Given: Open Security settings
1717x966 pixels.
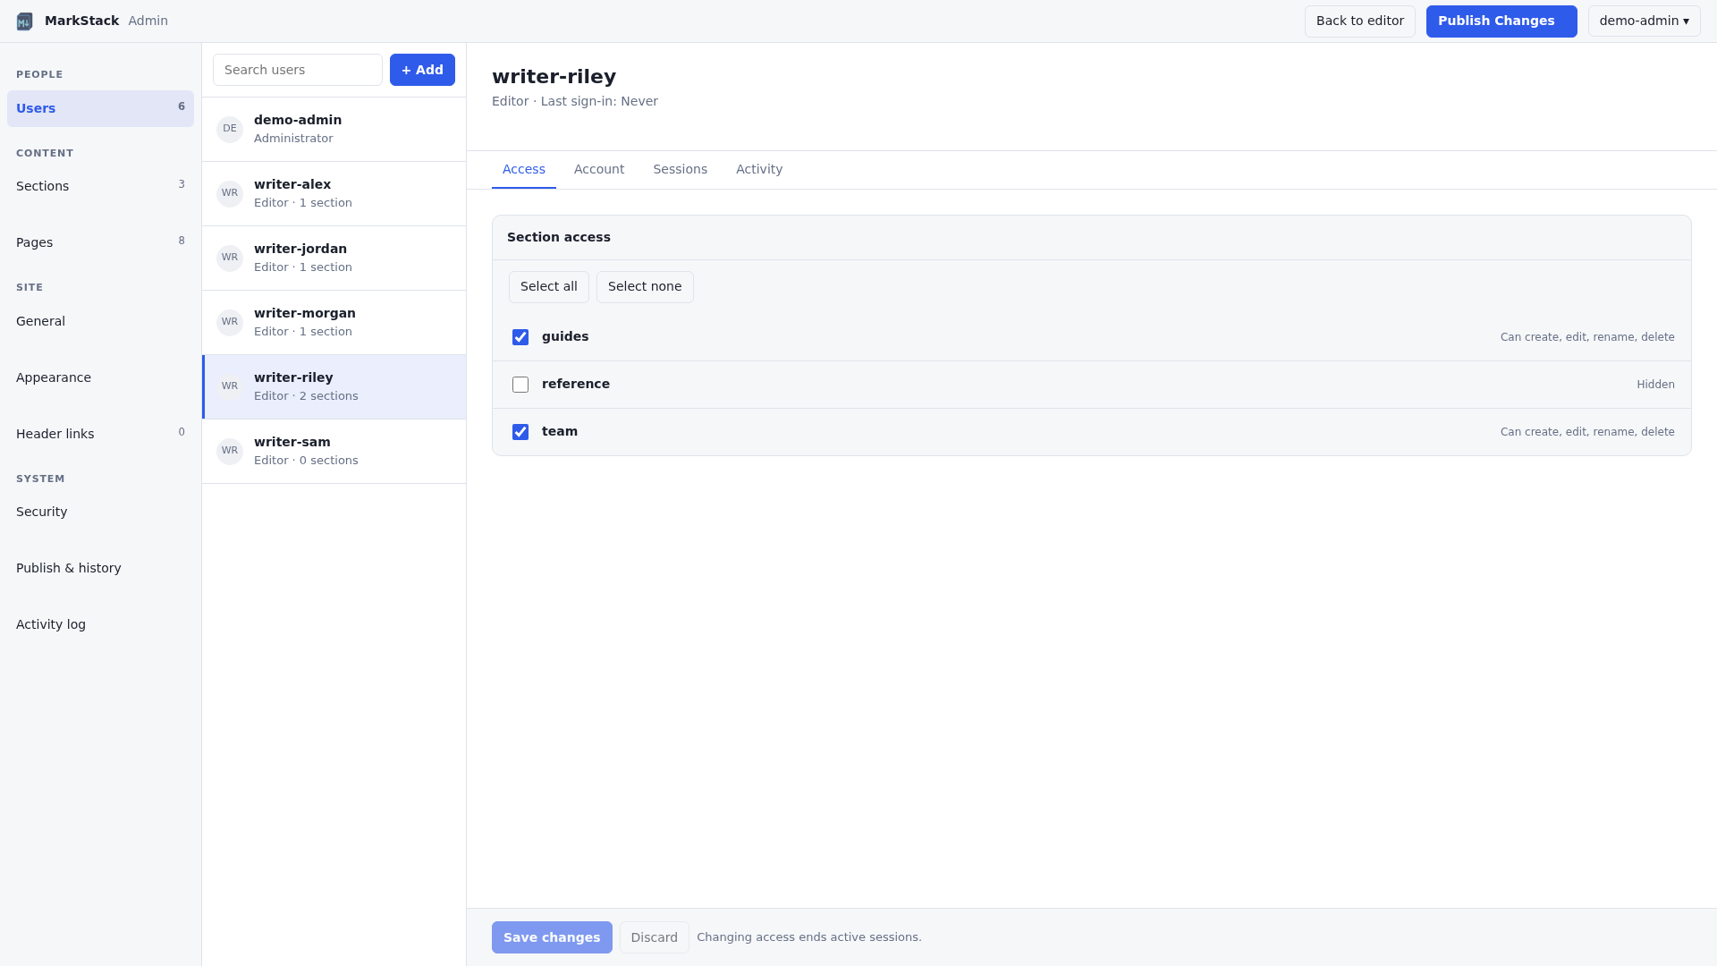Looking at the screenshot, I should tap(100, 512).
